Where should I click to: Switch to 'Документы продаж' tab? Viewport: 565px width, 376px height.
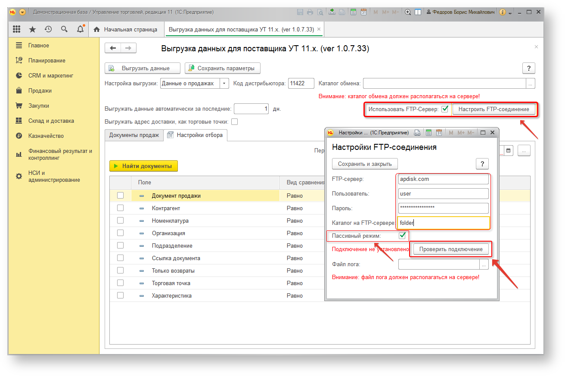tap(134, 135)
